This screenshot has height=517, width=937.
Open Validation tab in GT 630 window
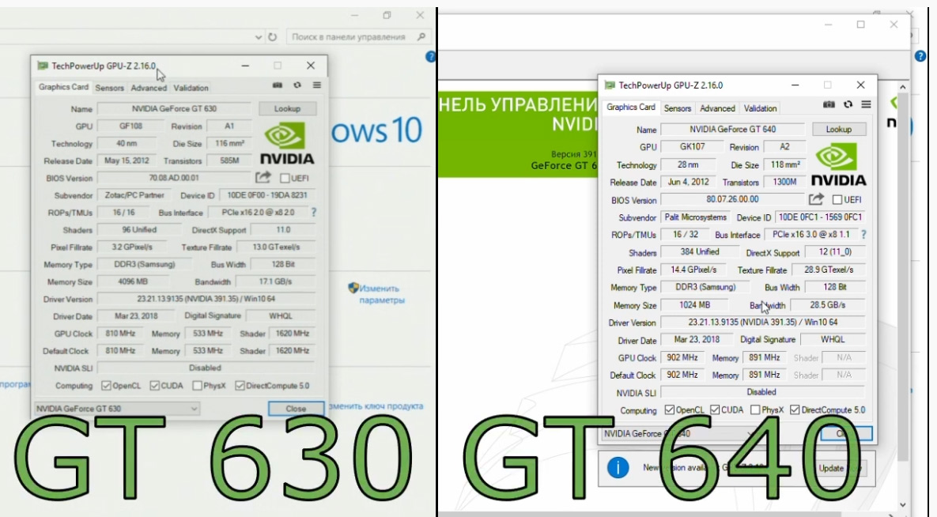point(191,88)
